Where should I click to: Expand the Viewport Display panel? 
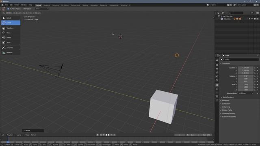tap(228, 114)
